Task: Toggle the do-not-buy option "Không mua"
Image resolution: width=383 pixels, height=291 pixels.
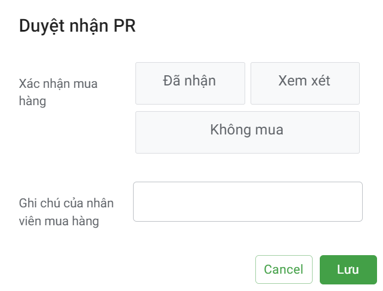Action: tap(247, 132)
